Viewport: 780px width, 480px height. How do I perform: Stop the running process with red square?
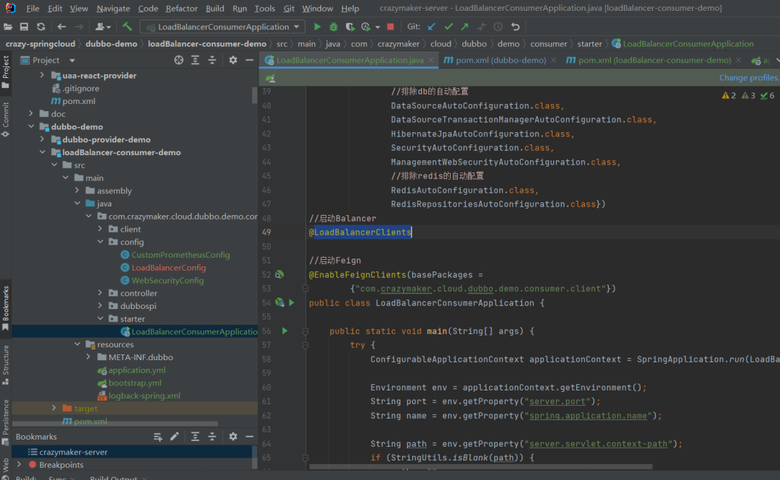click(x=391, y=27)
